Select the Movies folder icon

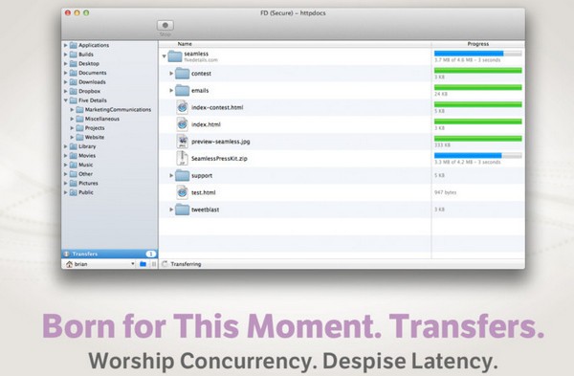[74, 156]
